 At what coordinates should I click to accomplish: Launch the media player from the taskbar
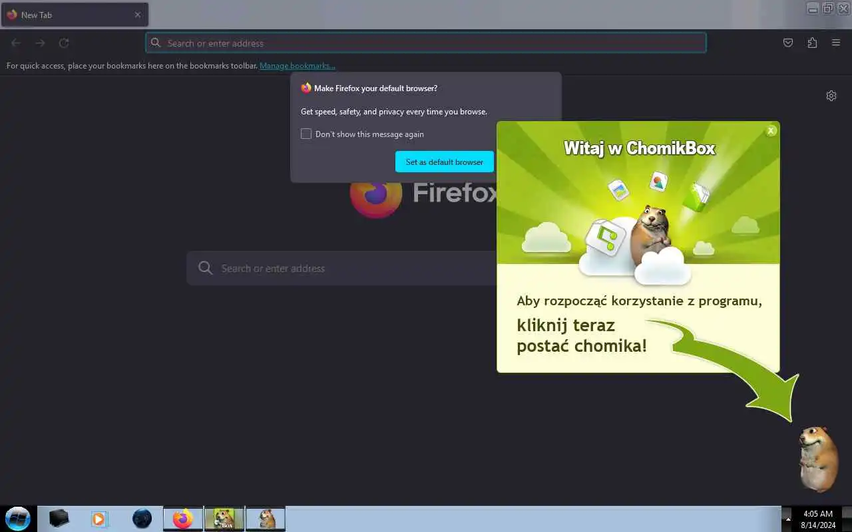[100, 519]
